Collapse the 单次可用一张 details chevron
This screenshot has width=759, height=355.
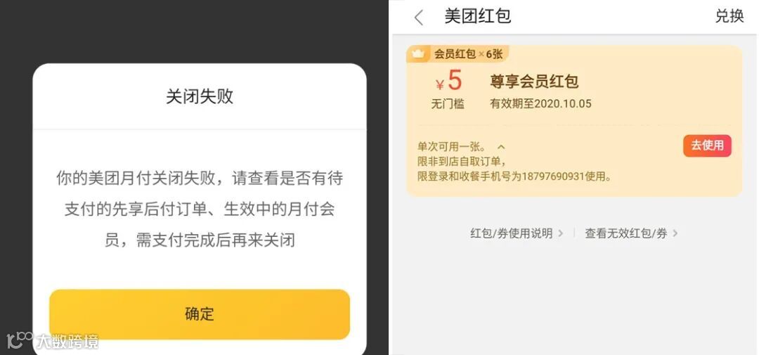tap(501, 147)
